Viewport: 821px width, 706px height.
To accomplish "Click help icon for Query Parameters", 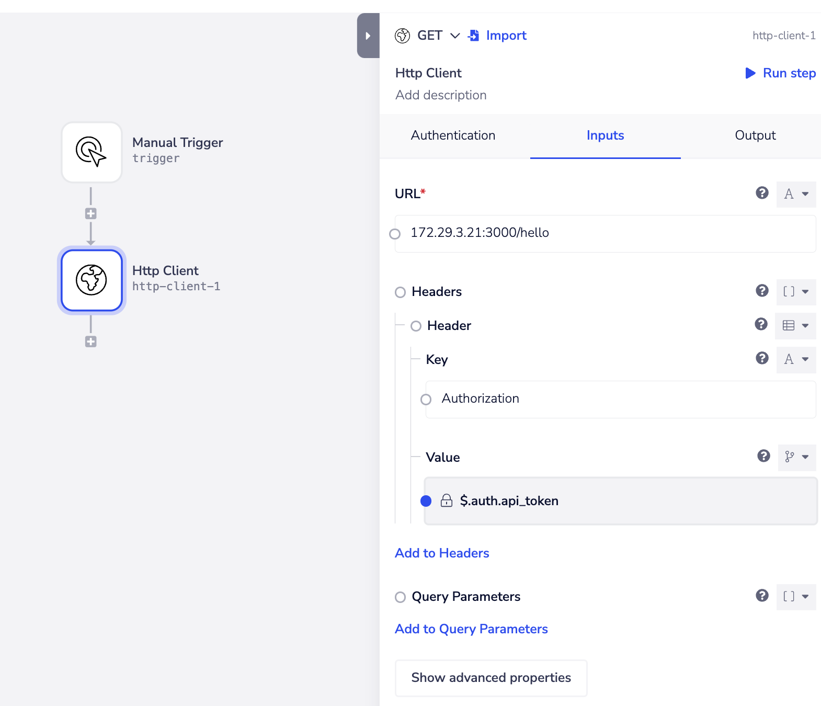I will (762, 596).
